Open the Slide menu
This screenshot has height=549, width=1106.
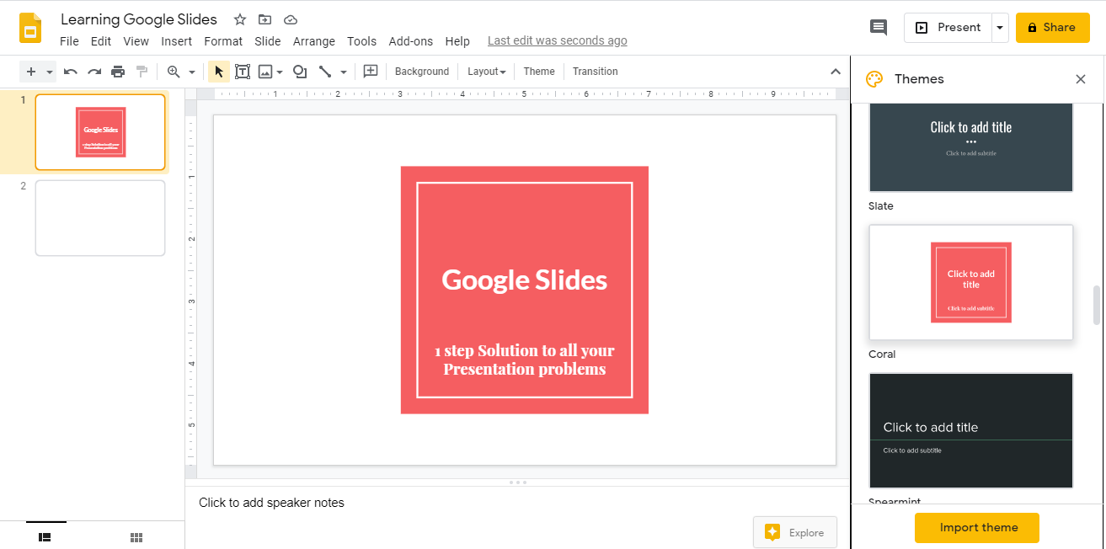(268, 41)
